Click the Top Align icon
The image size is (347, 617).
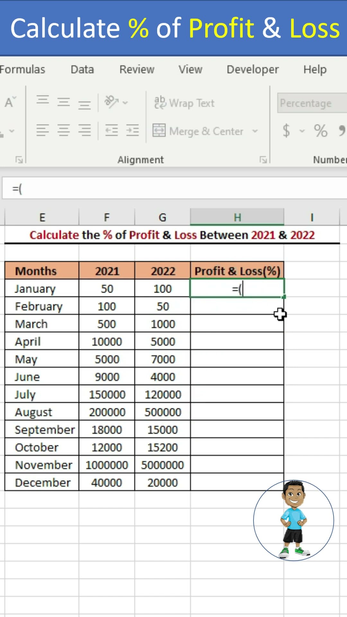point(42,99)
